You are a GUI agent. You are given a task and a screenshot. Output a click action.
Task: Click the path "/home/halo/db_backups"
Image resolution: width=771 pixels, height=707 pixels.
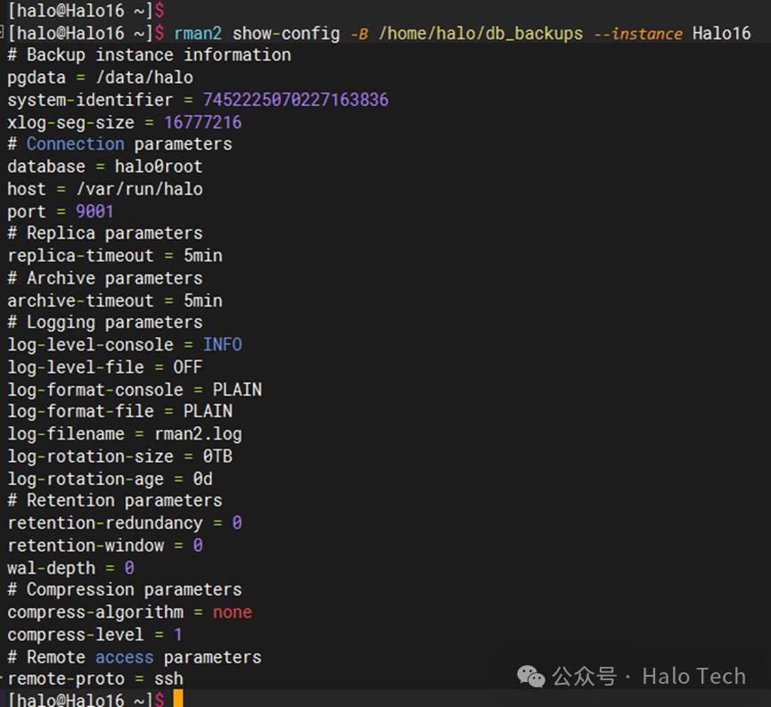(x=481, y=34)
